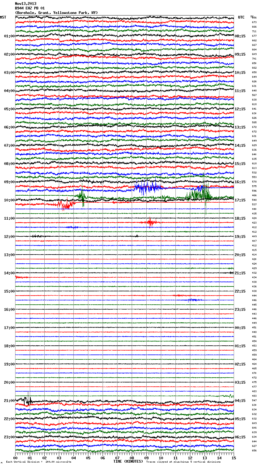Click the UTC timezone header
Screen dimensions: 258x466
tap(241, 17)
